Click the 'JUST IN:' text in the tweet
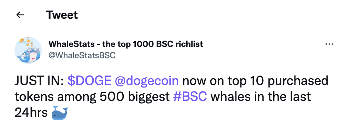 pyautogui.click(x=39, y=81)
